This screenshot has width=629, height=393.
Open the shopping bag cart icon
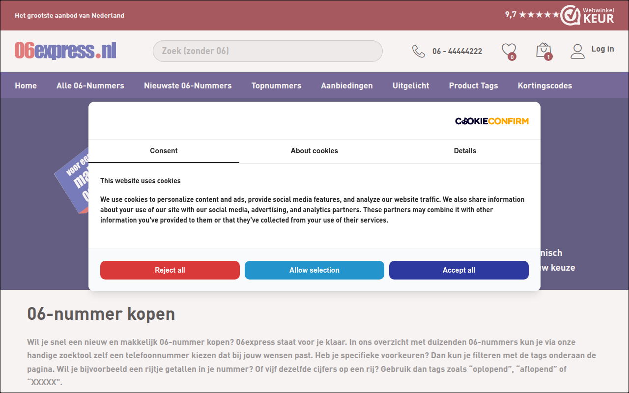tap(543, 51)
